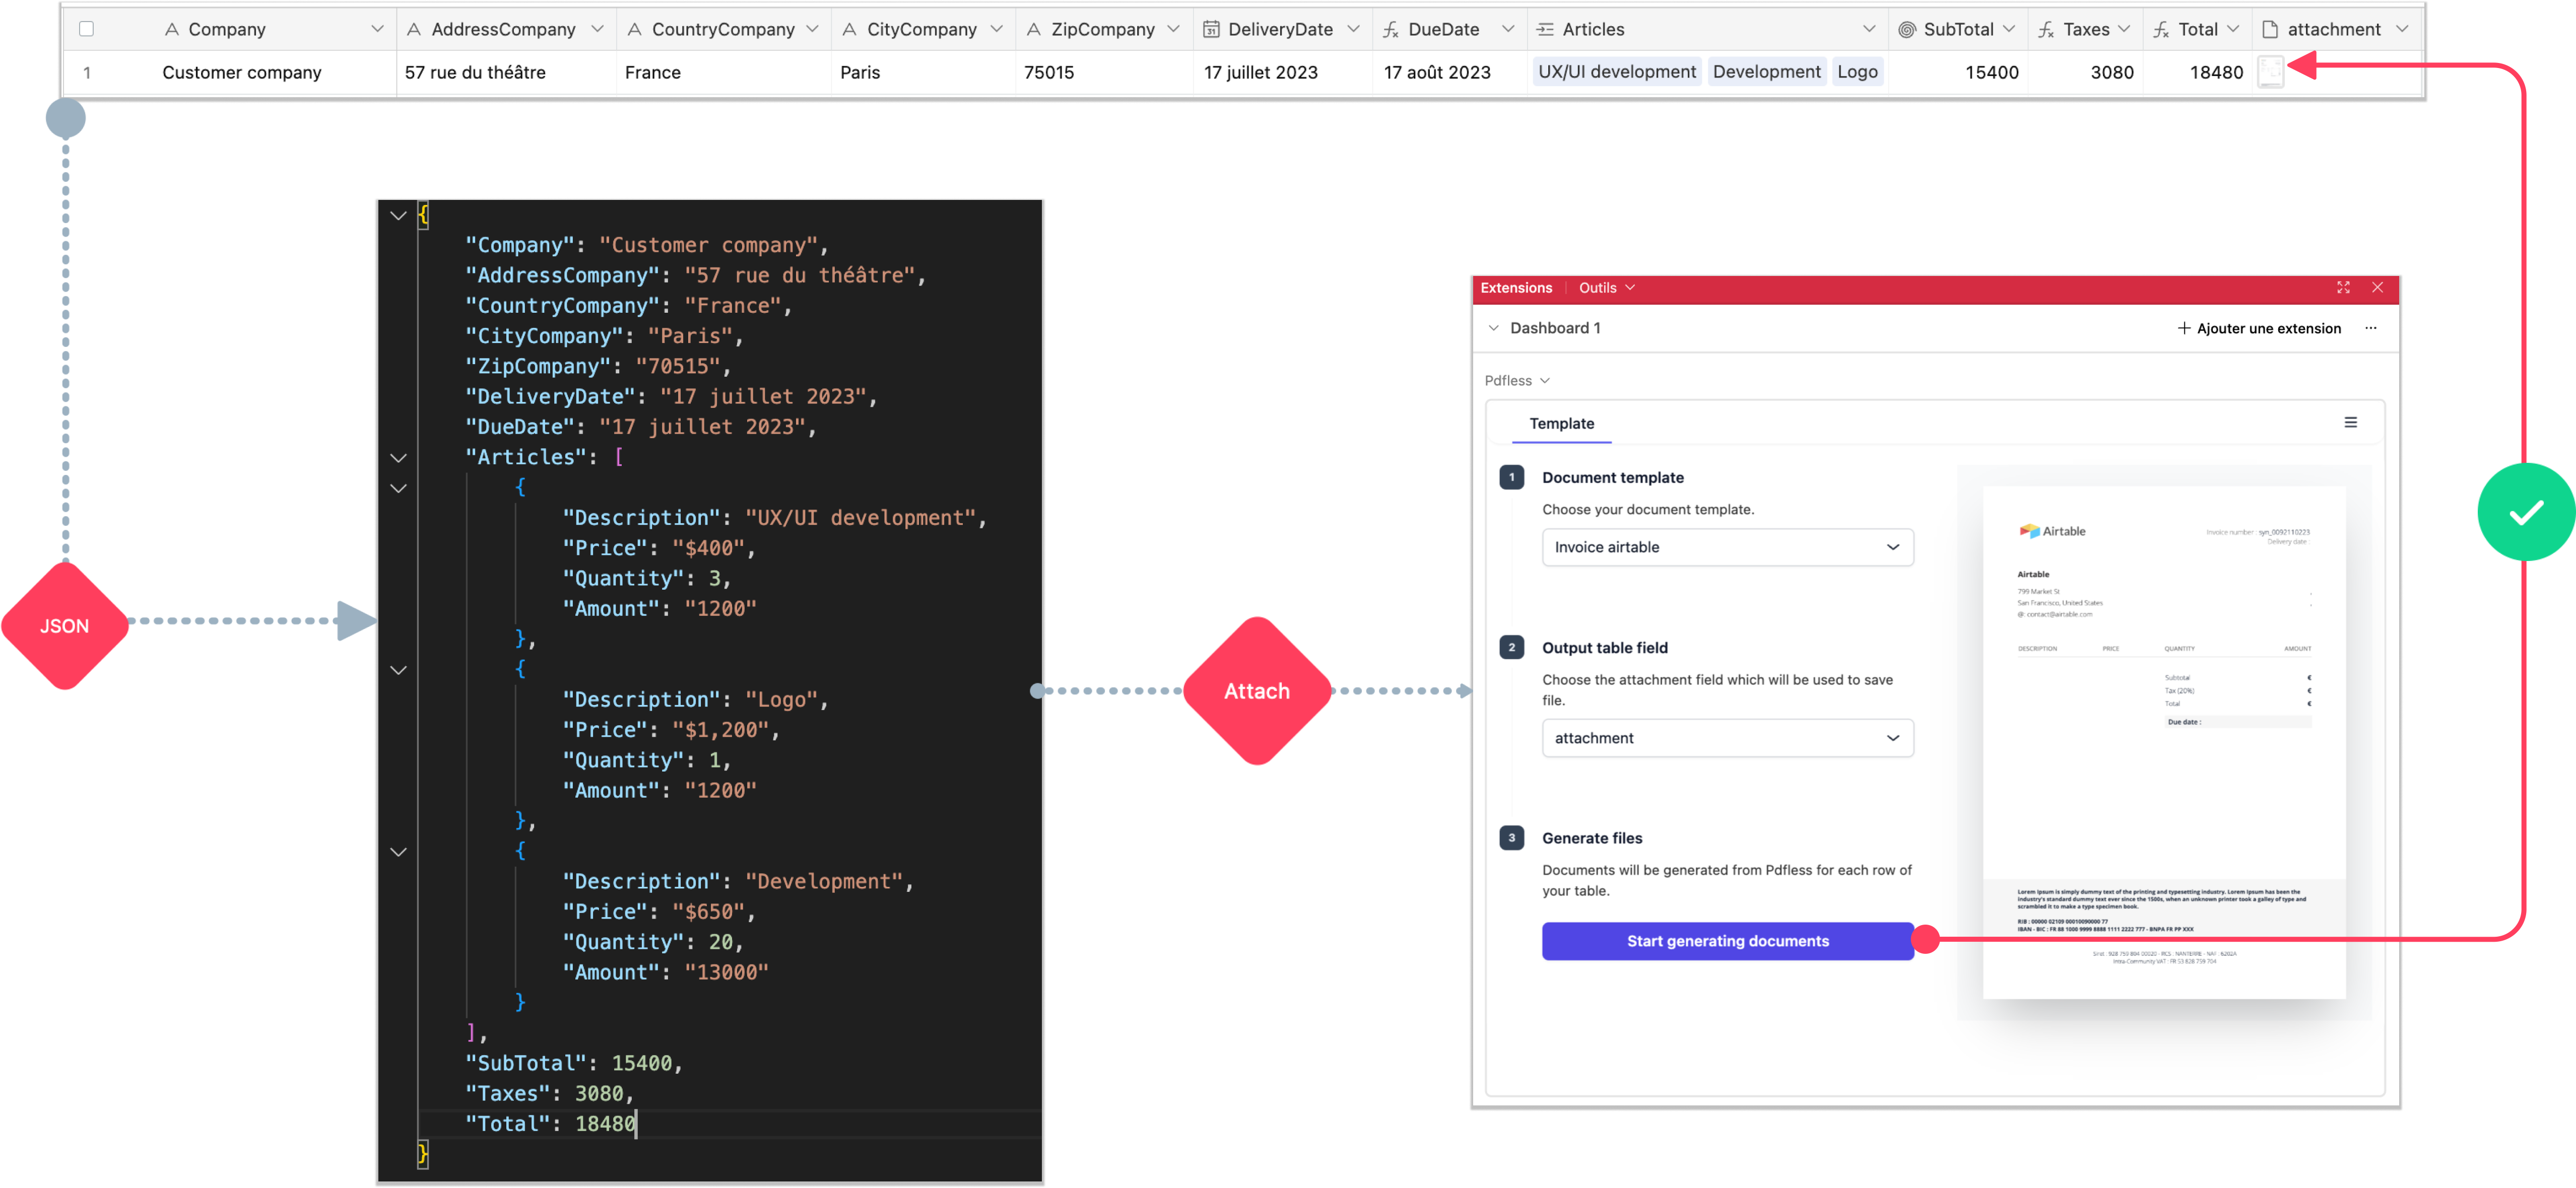
Task: Open the CountryCompany column dropdown arrow
Action: coord(812,29)
